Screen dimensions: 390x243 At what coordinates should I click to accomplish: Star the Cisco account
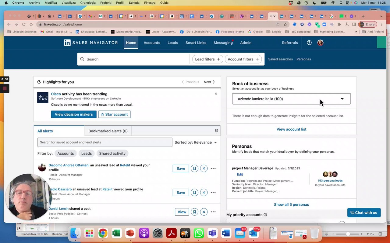[x=114, y=114]
